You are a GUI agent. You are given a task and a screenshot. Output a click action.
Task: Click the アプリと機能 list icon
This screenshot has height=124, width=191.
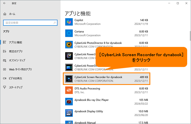click(x=4, y=42)
